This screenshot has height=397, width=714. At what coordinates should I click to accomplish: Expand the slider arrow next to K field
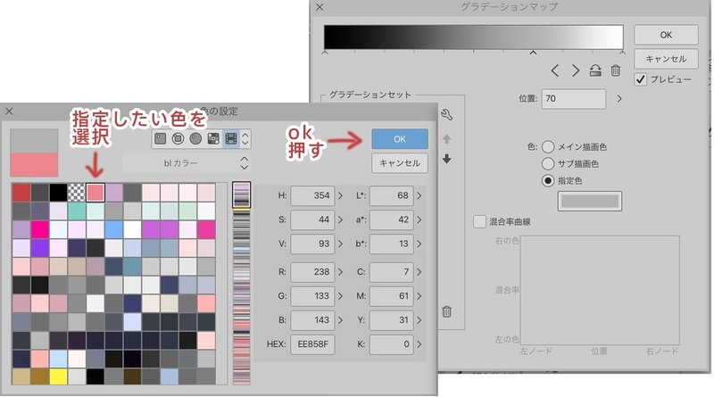419,344
